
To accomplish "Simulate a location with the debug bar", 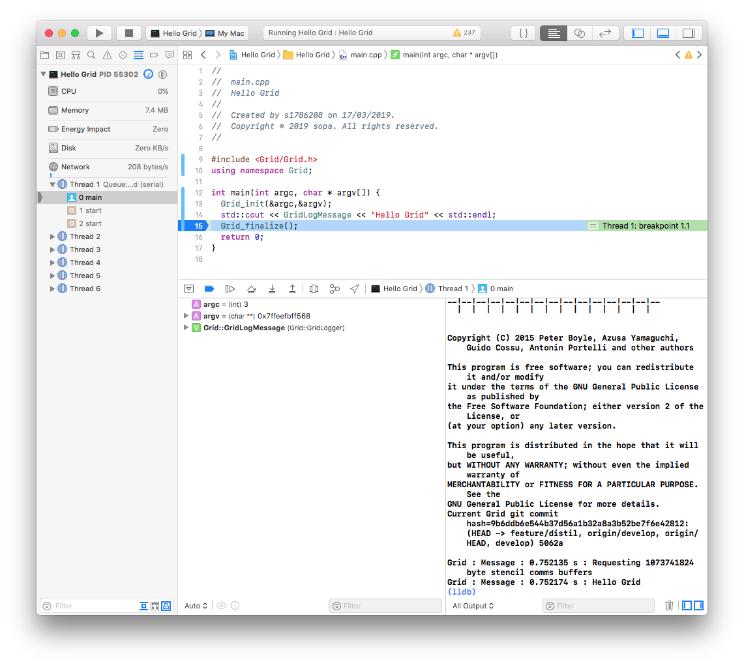I will (355, 289).
